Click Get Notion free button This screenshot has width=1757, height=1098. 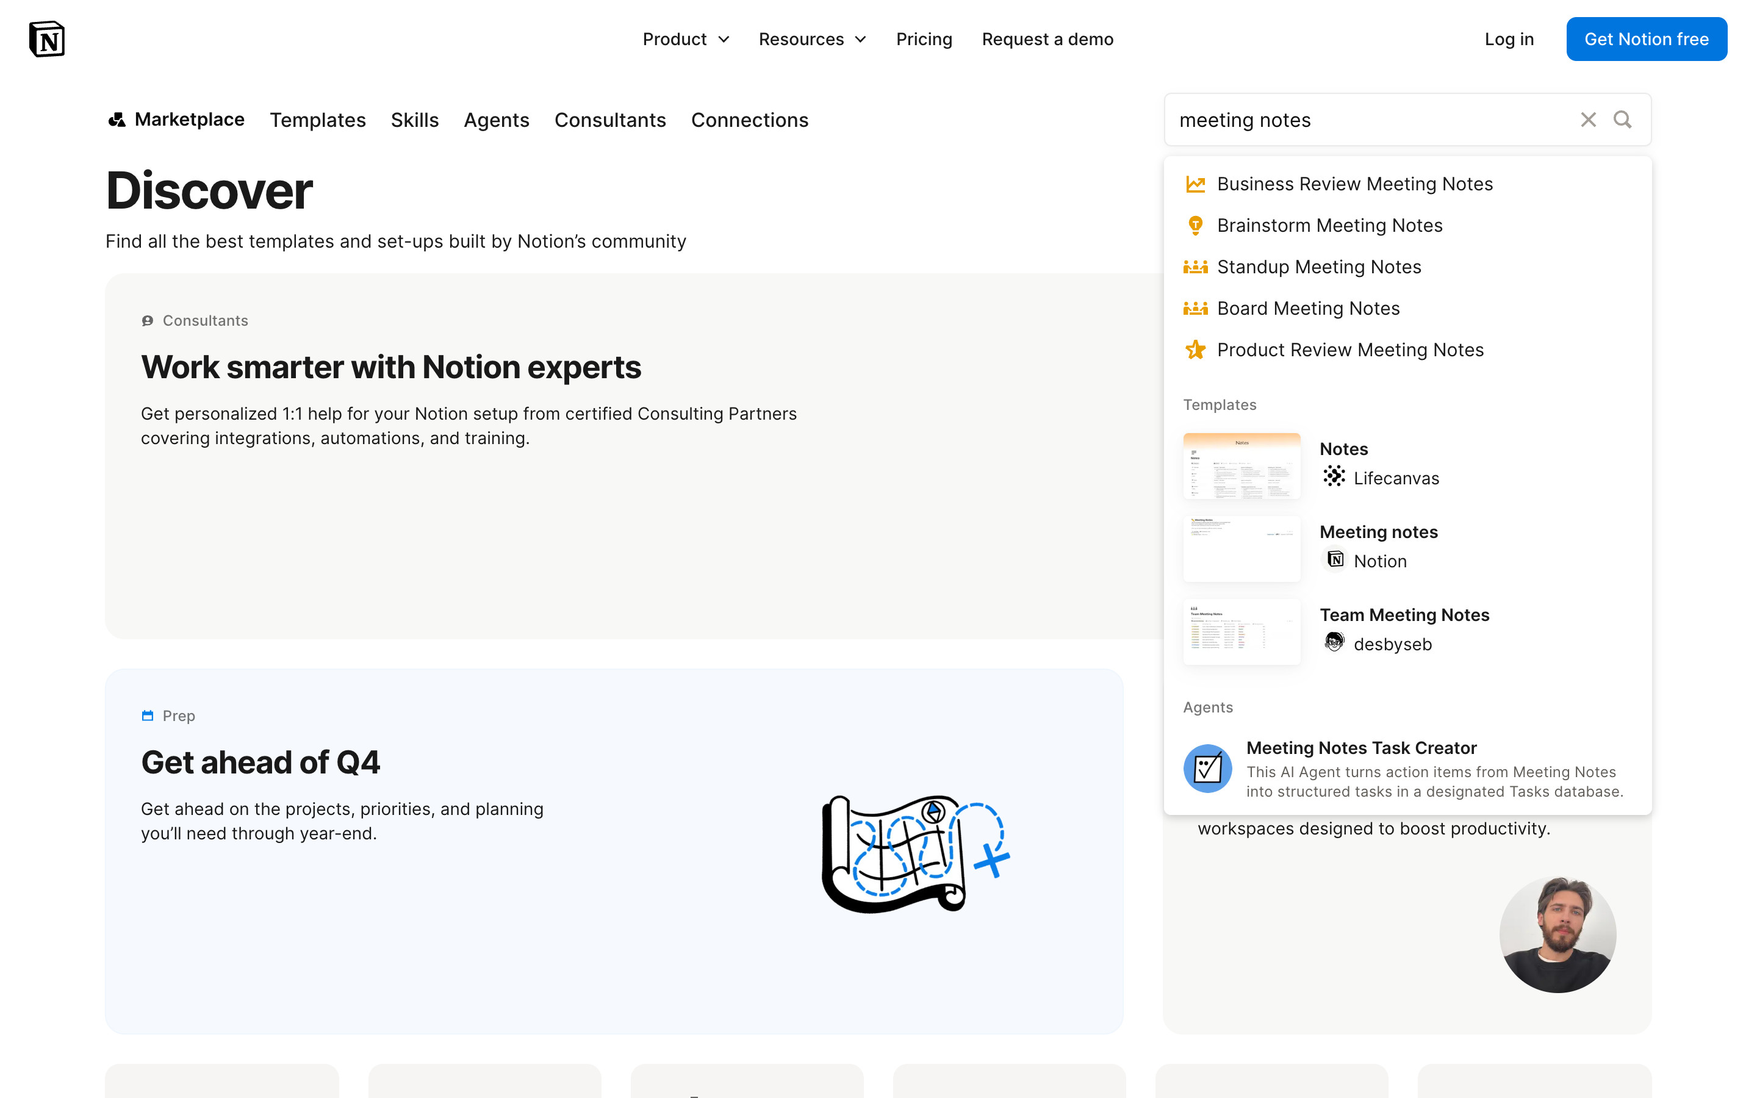(1646, 39)
